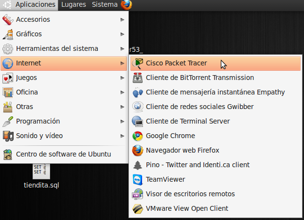
Task: Expand the Sonido y vídeo submenu arrow
Action: point(123,136)
